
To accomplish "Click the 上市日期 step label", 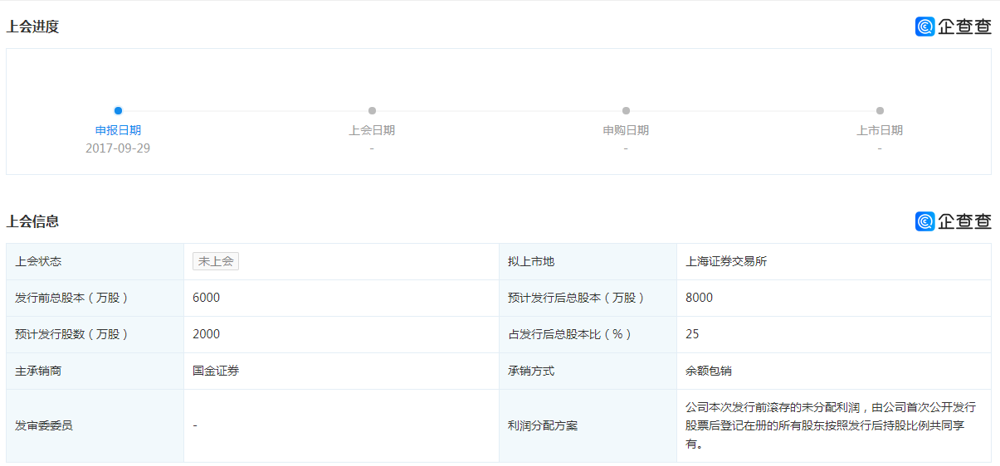I will coord(880,130).
